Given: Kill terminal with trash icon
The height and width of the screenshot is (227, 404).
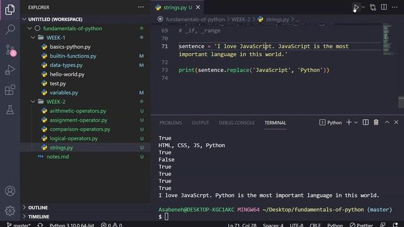Looking at the screenshot, I should pyautogui.click(x=376, y=122).
